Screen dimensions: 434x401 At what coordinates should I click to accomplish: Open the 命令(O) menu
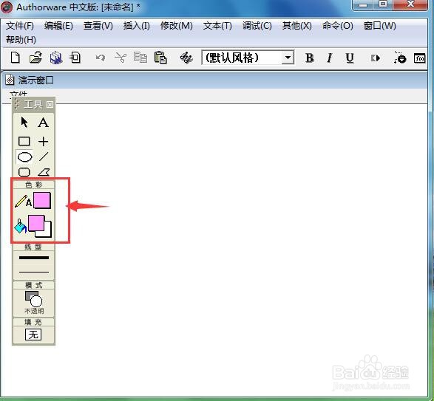coord(337,26)
